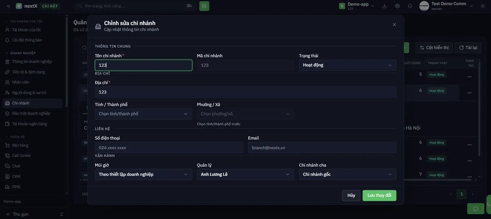Save with Lưu thay đổi button
Viewport: 491px width, 219px height.
pyautogui.click(x=379, y=195)
